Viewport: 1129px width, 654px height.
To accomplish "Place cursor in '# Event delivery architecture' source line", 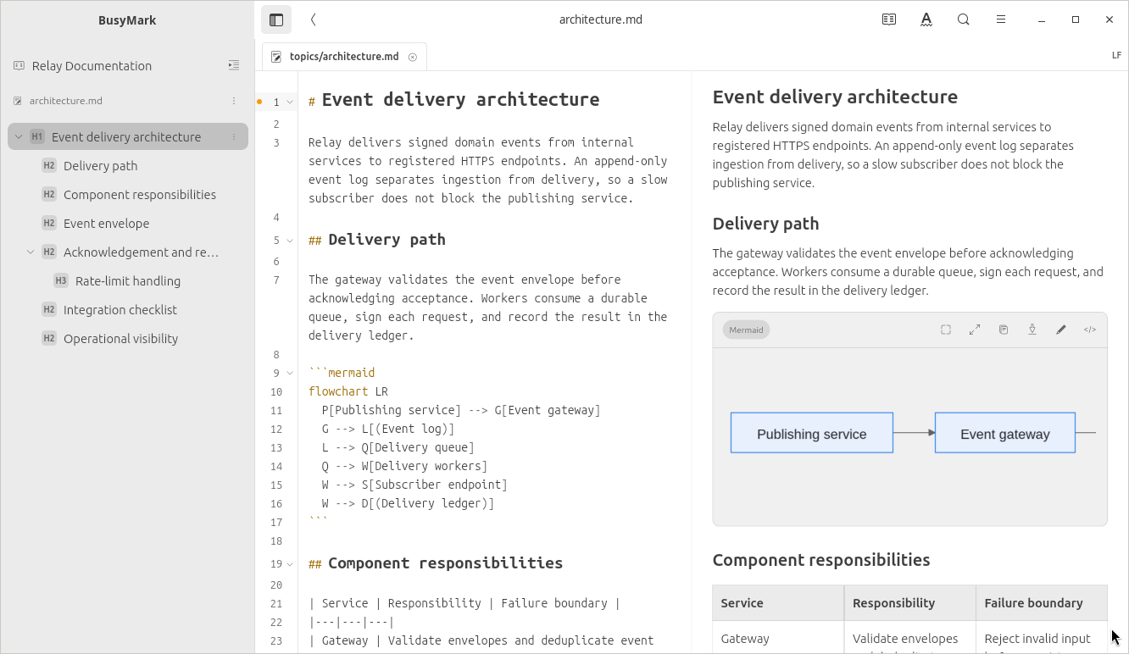I will pyautogui.click(x=454, y=100).
